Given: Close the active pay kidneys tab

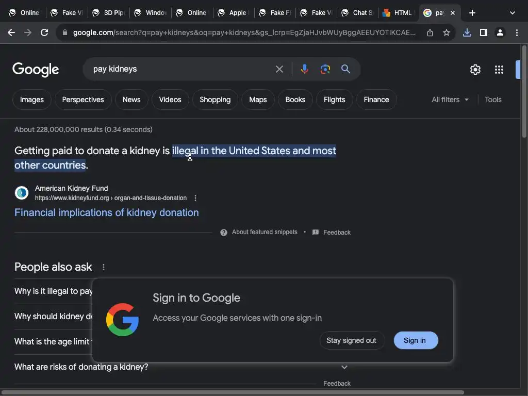Looking at the screenshot, I should 453,13.
